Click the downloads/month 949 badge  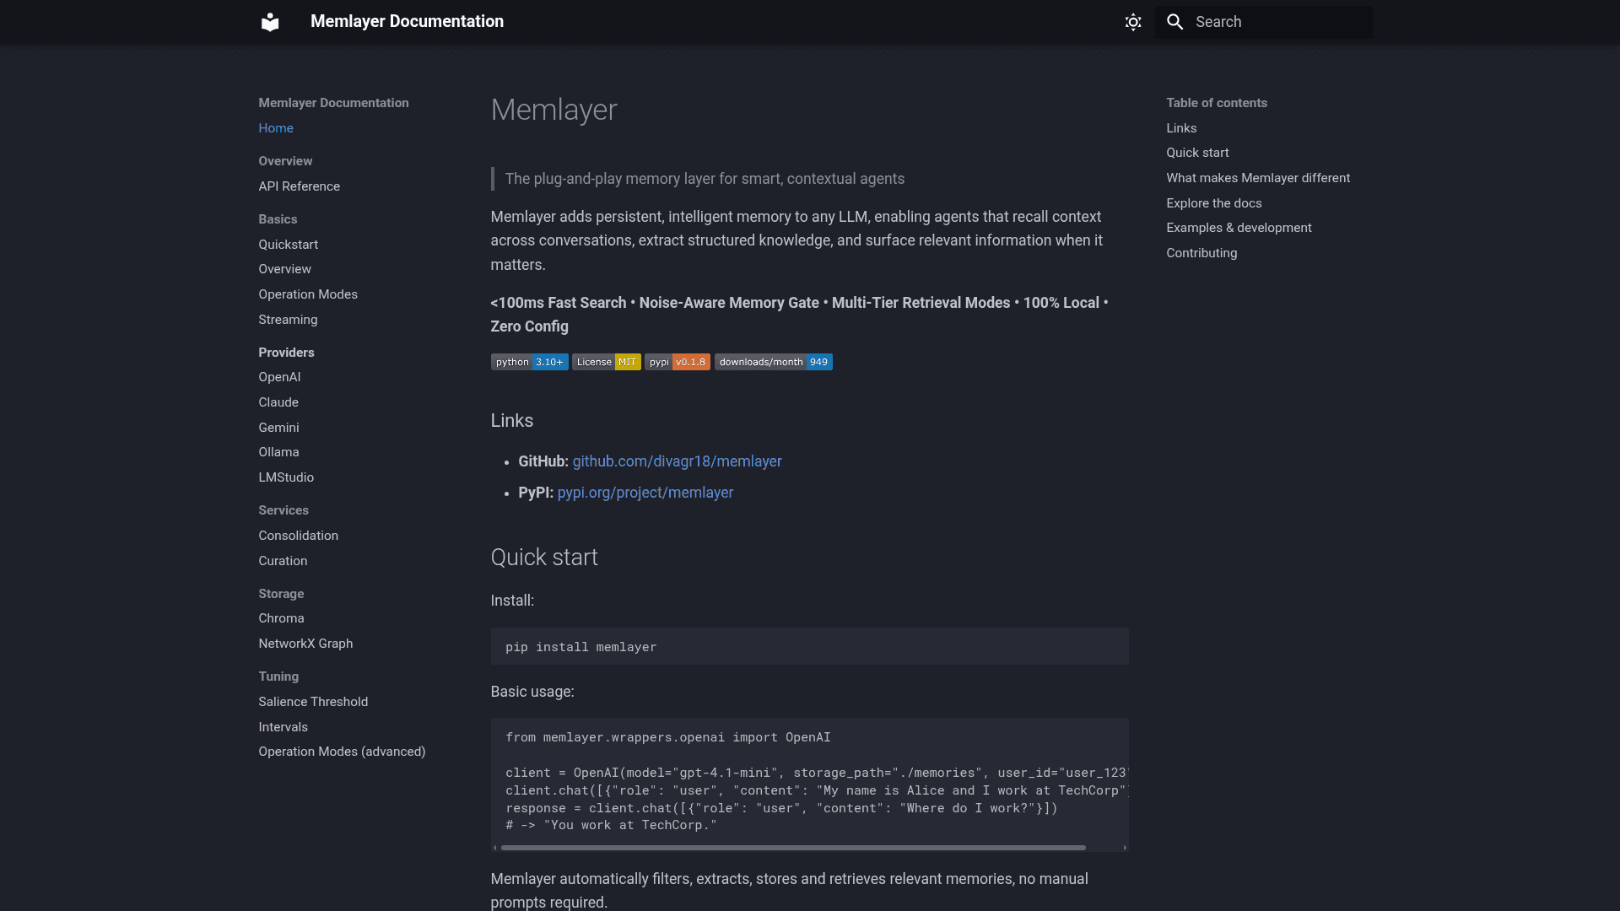(774, 362)
